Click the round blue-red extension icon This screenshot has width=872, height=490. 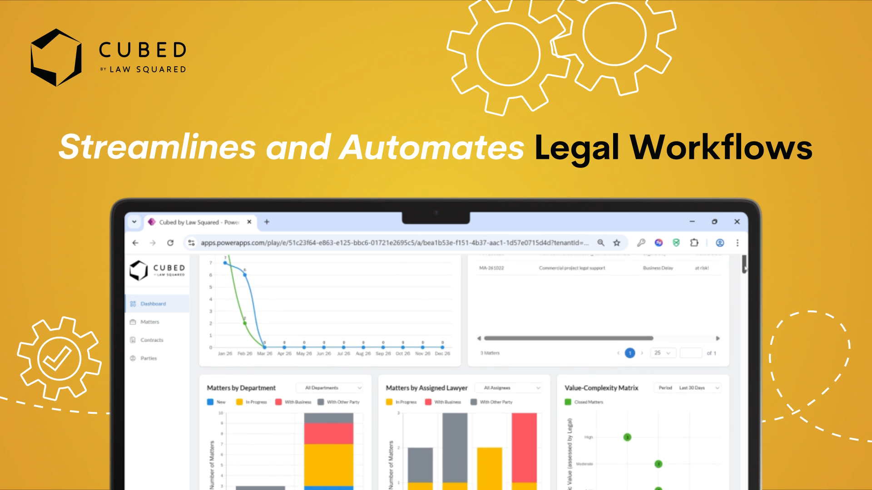click(659, 243)
